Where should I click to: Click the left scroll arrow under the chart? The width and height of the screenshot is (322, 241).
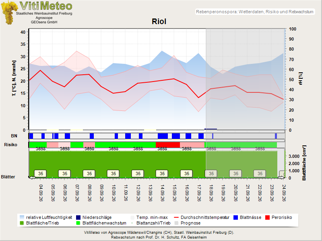32,178
